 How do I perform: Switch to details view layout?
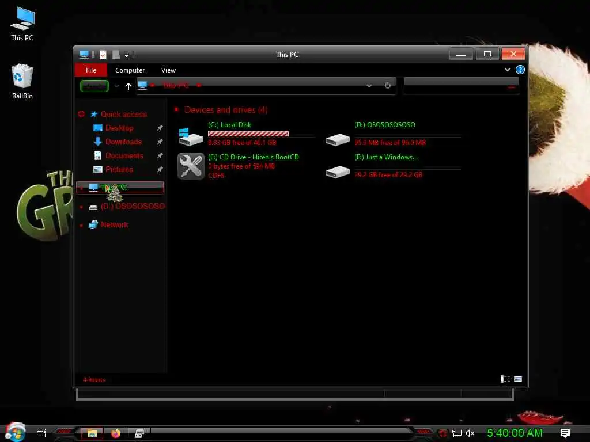pos(505,379)
